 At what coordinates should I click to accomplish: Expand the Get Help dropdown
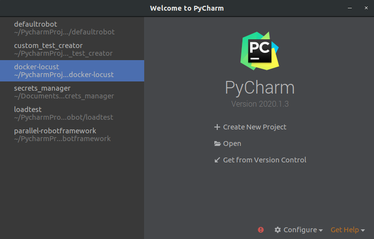point(347,230)
